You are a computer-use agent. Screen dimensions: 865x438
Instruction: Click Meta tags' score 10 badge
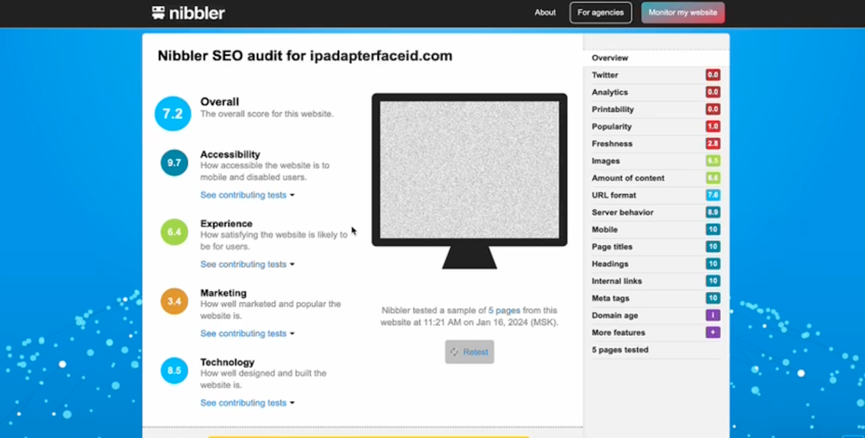713,298
